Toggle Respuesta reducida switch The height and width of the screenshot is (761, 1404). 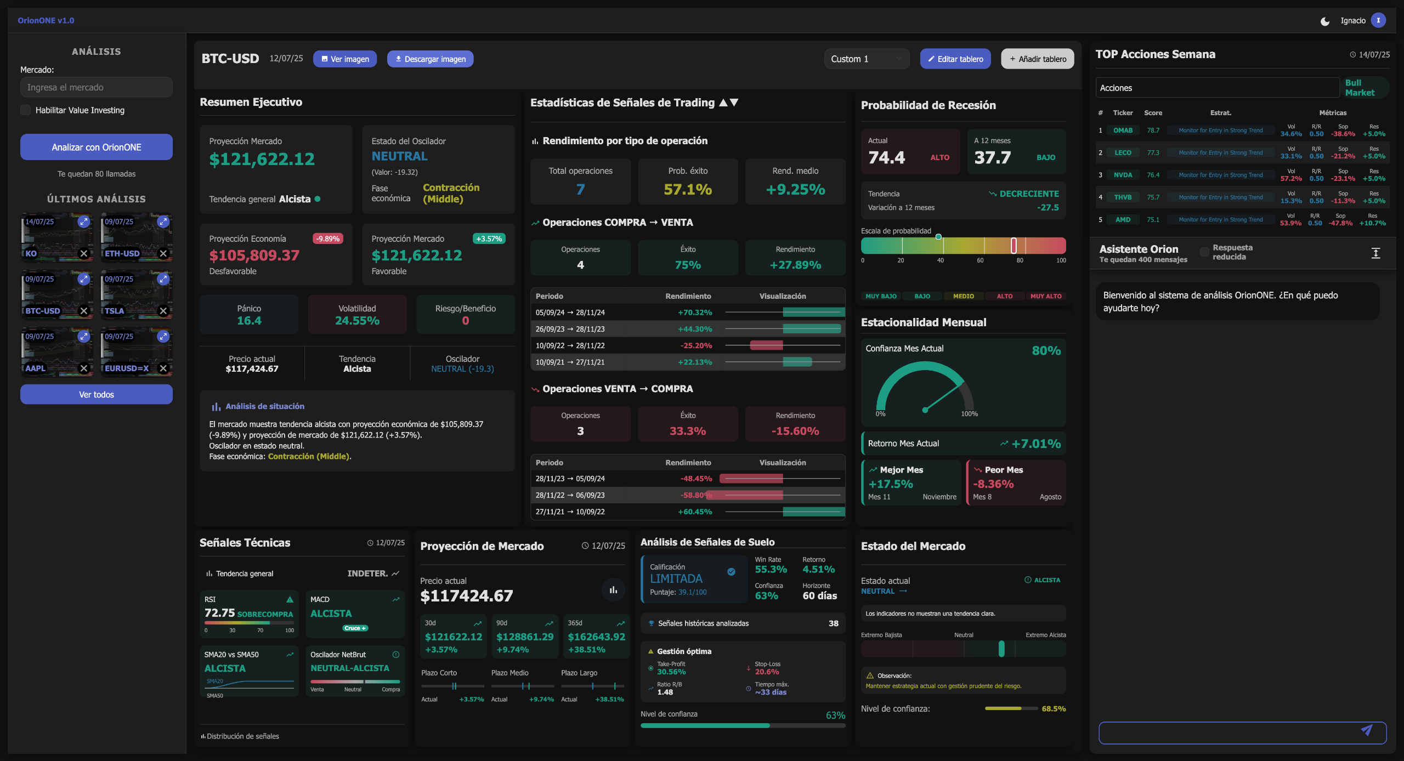coord(1204,252)
